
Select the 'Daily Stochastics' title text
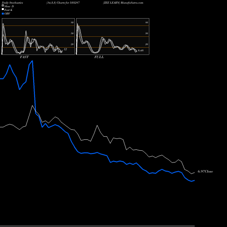[12, 3]
